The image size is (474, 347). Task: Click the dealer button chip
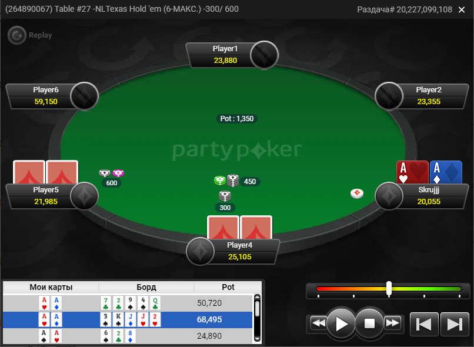pos(357,193)
